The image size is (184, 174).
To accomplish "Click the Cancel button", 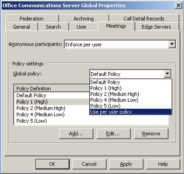I will (x=89, y=164).
